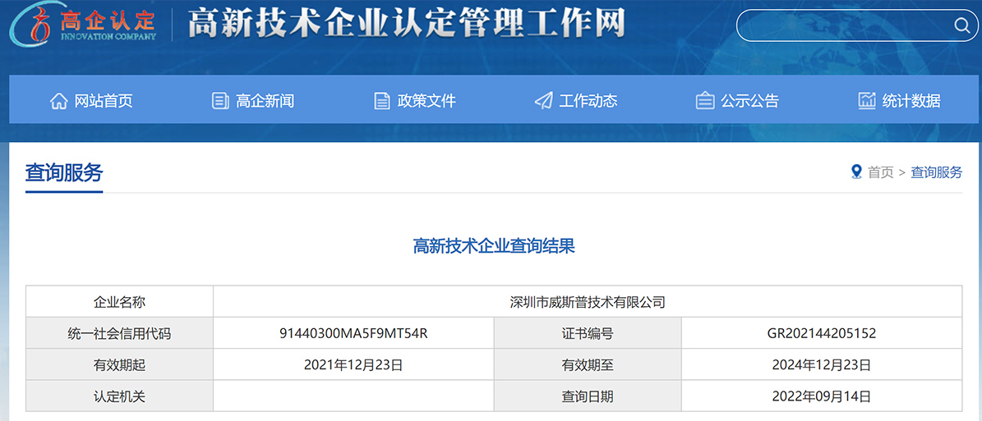Click the 有效期起 label cell
Image resolution: width=982 pixels, height=421 pixels.
(x=120, y=364)
